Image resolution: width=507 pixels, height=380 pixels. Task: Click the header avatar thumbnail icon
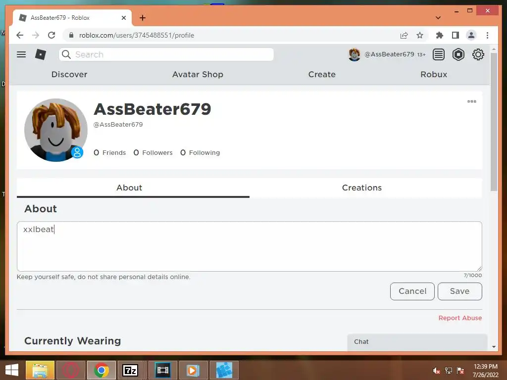click(355, 54)
